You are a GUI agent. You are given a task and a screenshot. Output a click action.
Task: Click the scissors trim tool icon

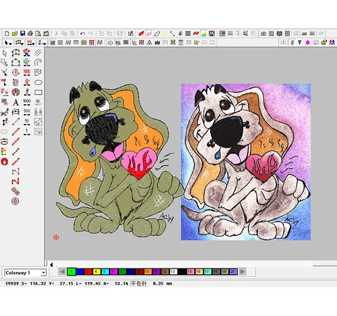click(x=5, y=112)
